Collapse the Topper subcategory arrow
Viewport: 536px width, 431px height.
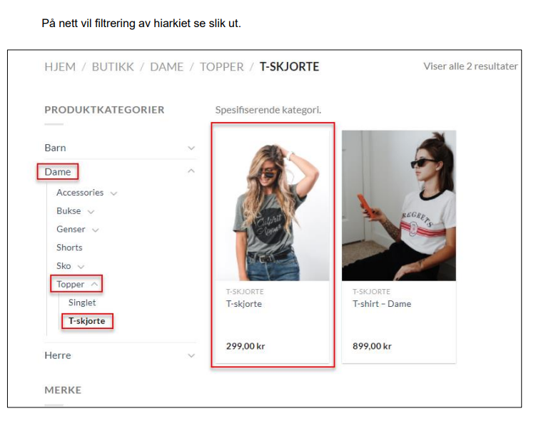94,284
